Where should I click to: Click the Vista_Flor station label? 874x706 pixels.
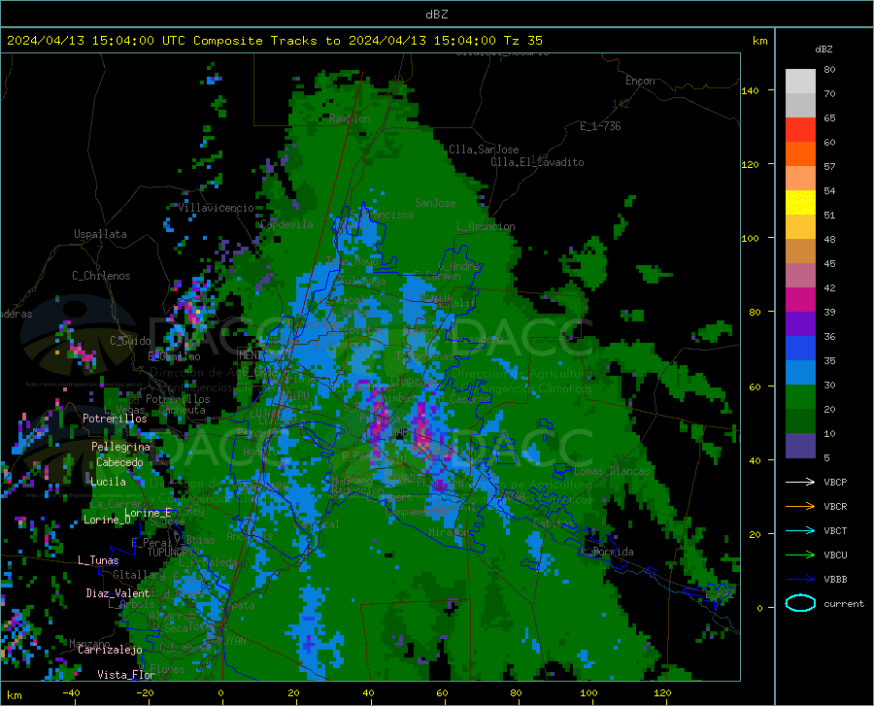[126, 675]
